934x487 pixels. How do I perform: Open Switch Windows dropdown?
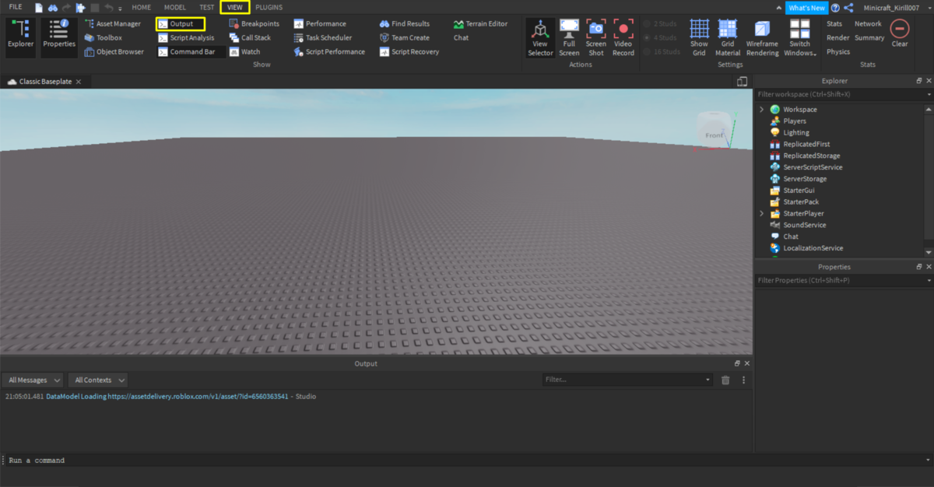(x=799, y=37)
